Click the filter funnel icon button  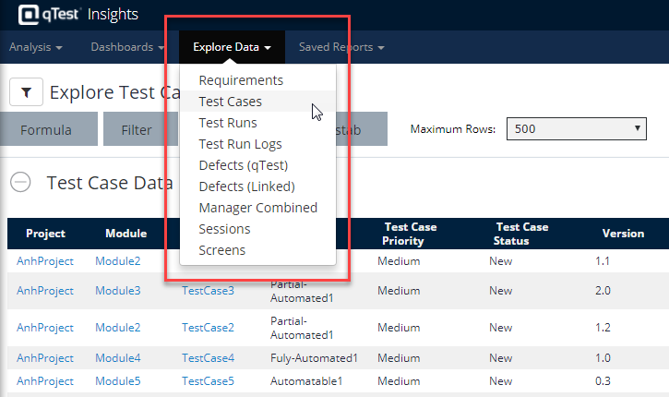[26, 92]
